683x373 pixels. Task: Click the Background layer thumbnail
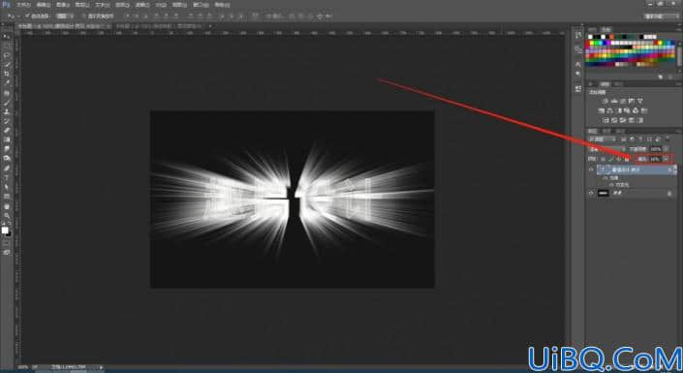point(604,193)
